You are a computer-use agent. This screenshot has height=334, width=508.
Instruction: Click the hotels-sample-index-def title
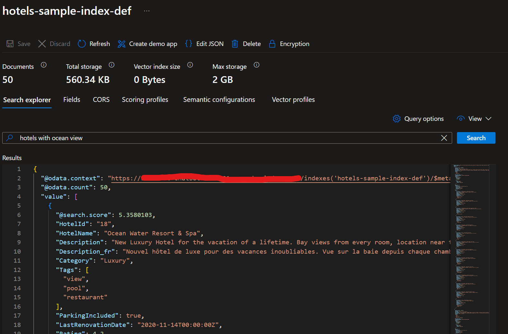[x=67, y=11]
